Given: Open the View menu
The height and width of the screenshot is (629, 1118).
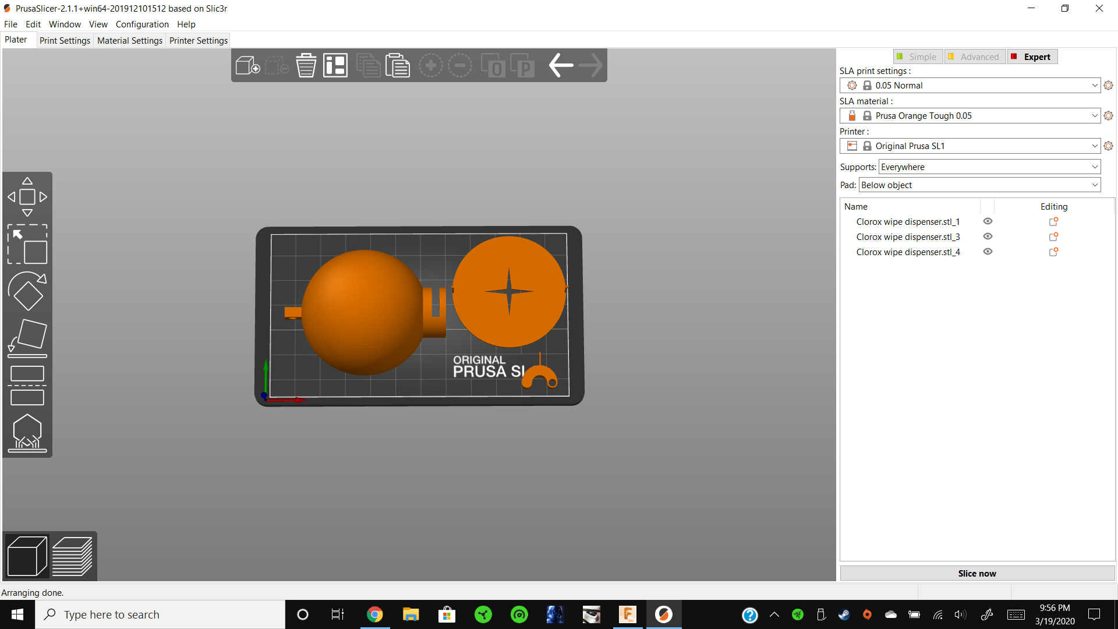Looking at the screenshot, I should tap(98, 24).
